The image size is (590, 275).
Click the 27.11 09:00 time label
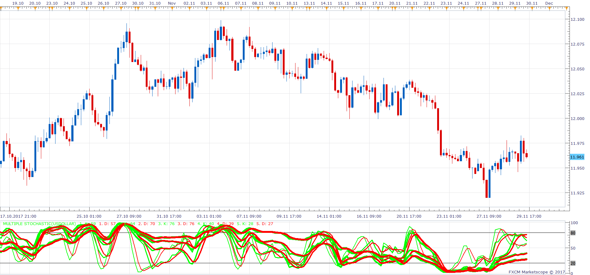click(489, 216)
